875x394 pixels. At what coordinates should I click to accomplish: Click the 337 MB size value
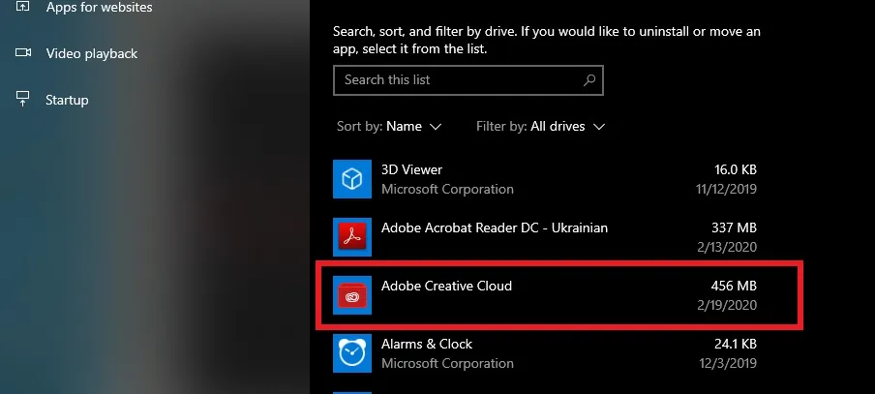(734, 227)
